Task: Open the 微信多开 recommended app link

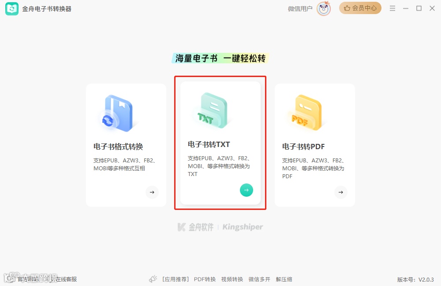Action: pos(259,279)
